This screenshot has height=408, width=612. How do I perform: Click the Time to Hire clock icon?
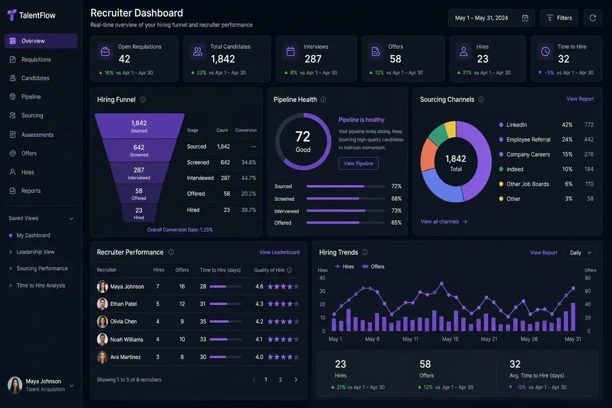(545, 52)
